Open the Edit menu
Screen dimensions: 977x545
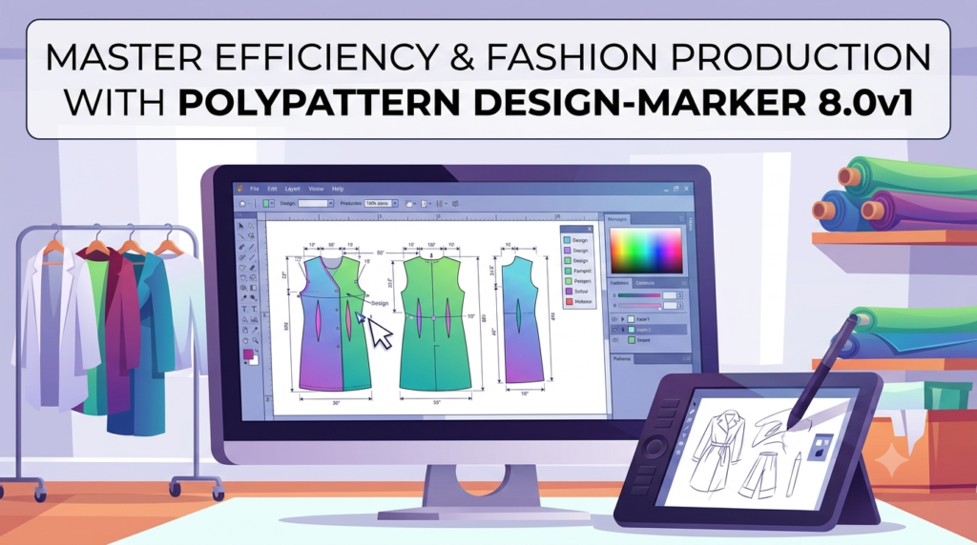(272, 189)
